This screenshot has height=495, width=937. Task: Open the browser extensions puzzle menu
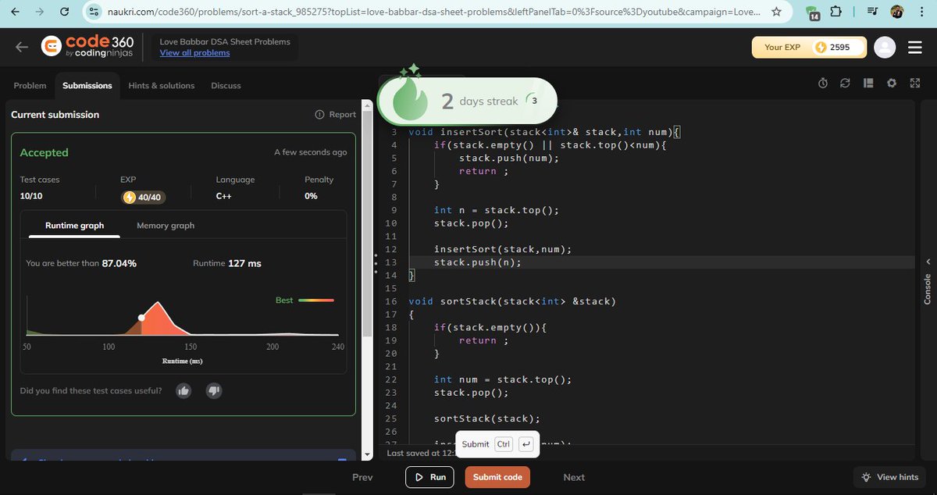click(x=836, y=12)
